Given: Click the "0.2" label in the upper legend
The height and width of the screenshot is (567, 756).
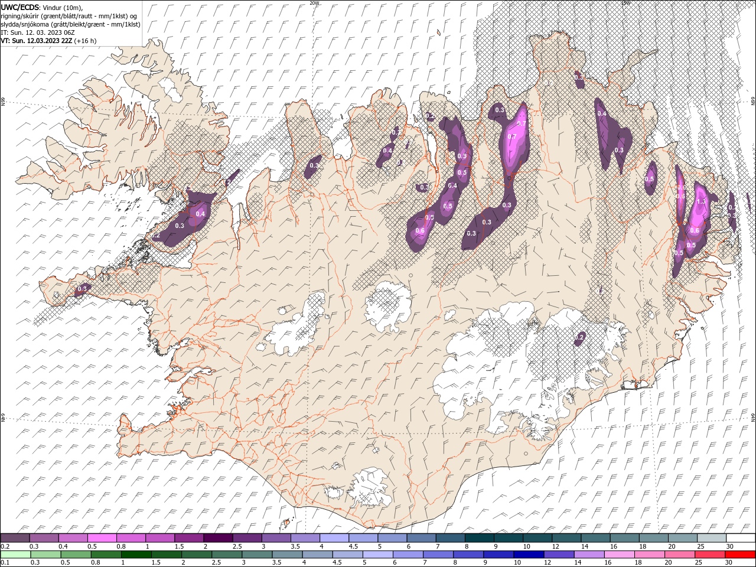Looking at the screenshot, I should point(5,547).
